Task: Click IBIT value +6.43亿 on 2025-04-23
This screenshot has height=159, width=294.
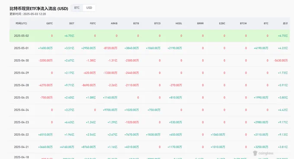Action: pyautogui.click(x=69, y=122)
